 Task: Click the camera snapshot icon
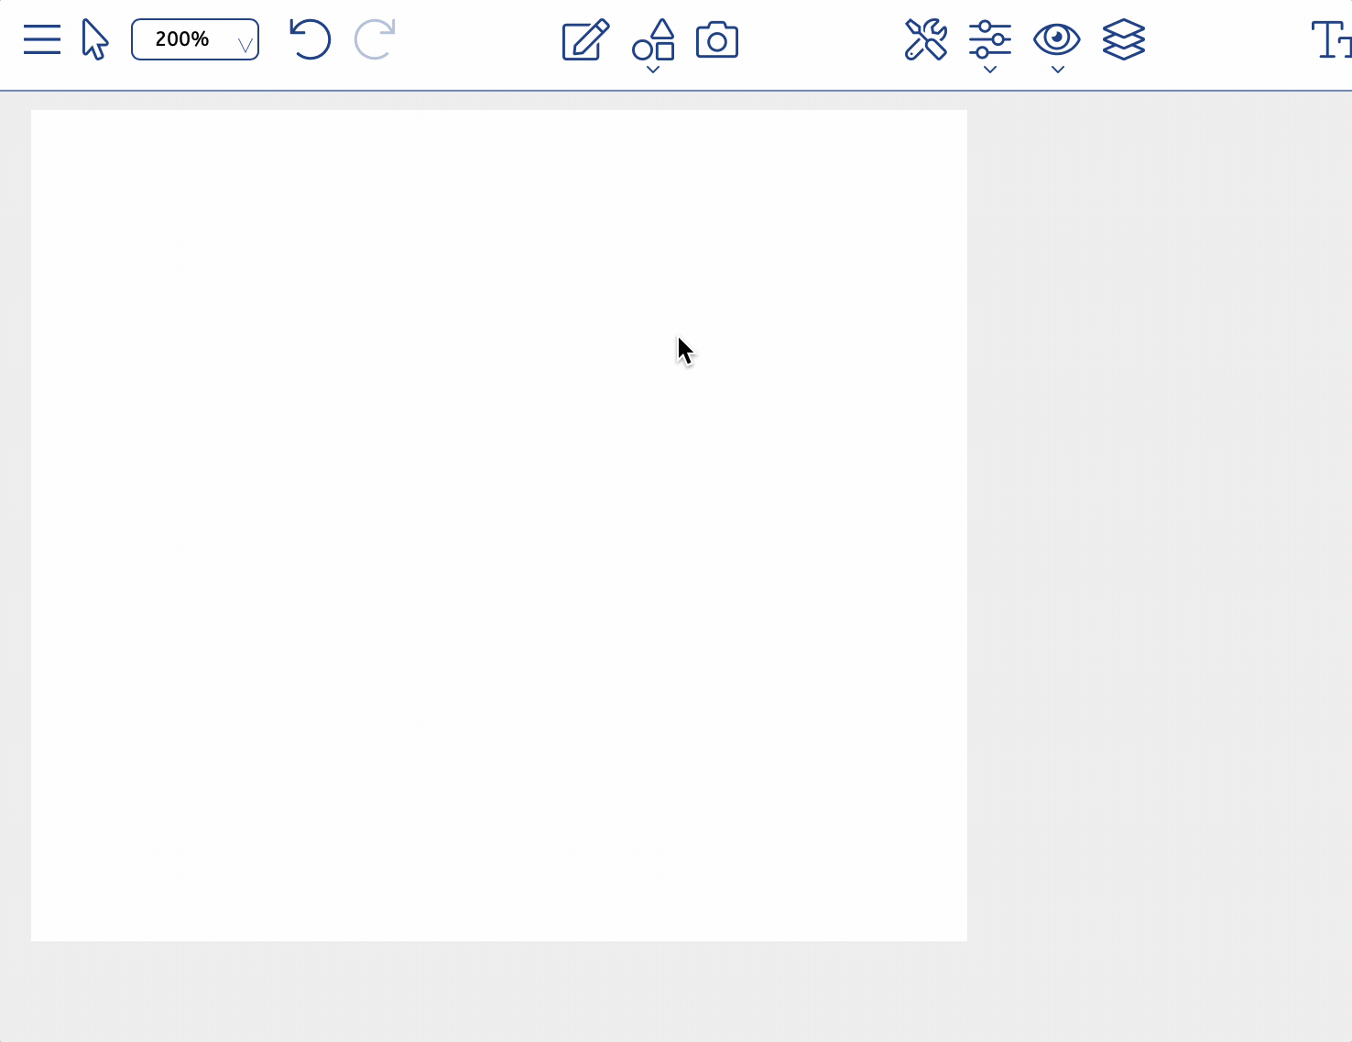(x=717, y=40)
